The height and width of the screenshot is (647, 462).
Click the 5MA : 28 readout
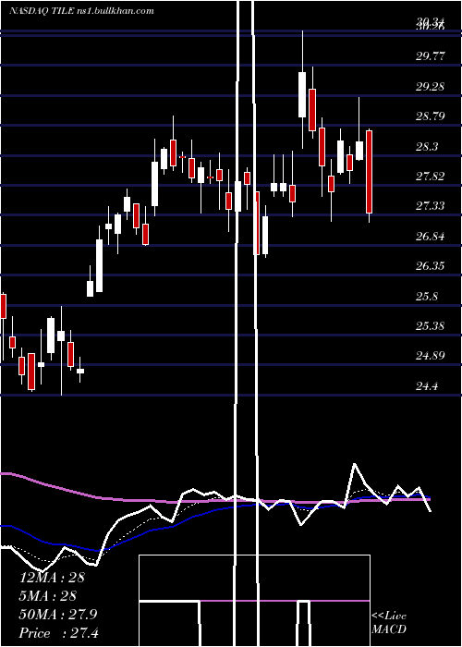click(48, 596)
